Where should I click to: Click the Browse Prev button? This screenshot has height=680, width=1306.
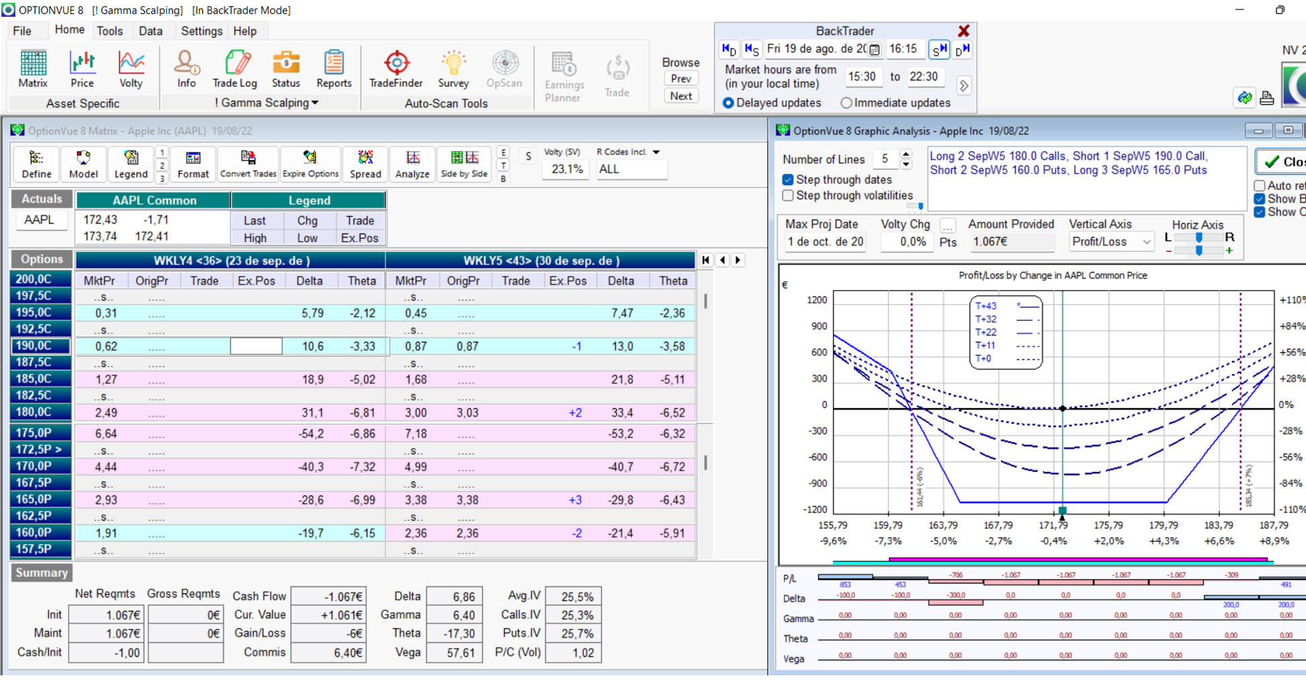[x=681, y=79]
